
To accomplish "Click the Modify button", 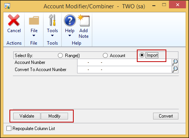I will (x=54, y=116).
